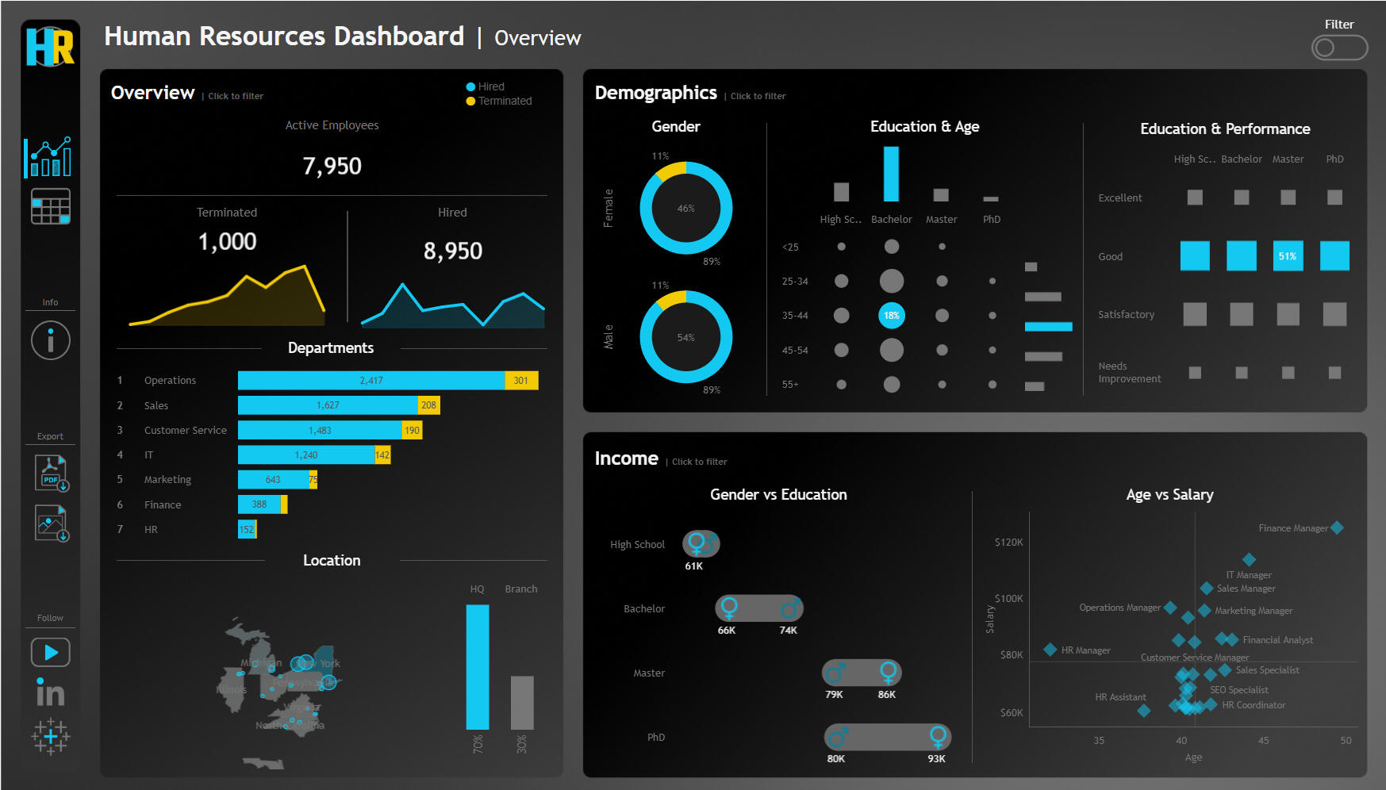Open the Demographics click-to-filter option

coord(757,95)
